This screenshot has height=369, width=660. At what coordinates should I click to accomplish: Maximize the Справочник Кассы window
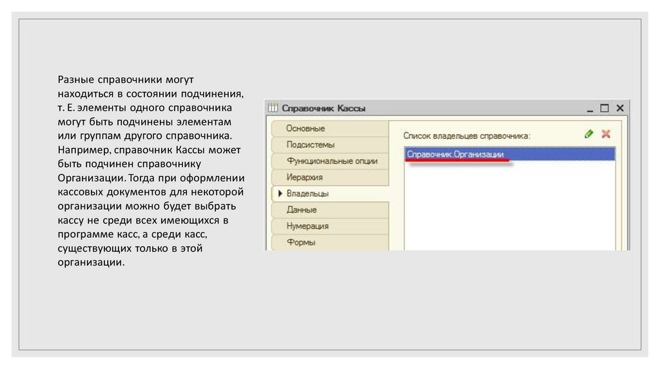coord(604,108)
